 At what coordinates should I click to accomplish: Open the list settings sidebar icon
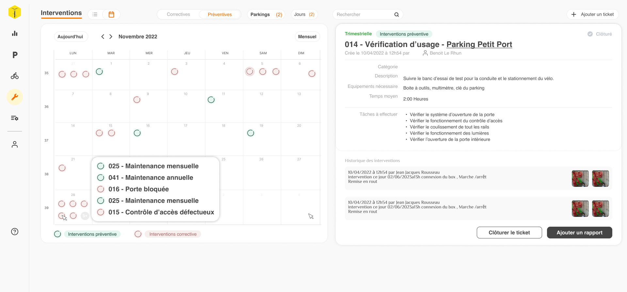15,118
